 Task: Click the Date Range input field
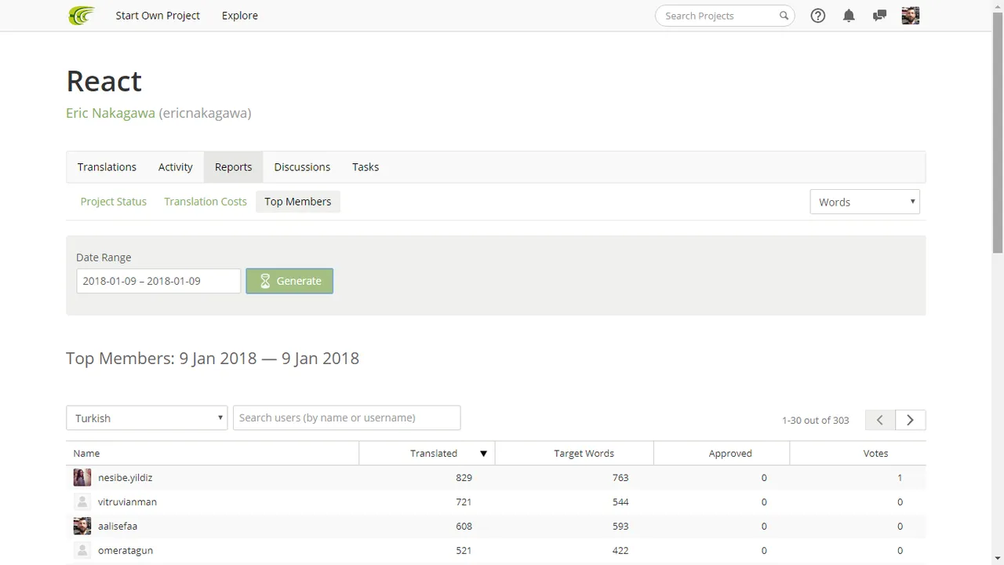click(158, 281)
